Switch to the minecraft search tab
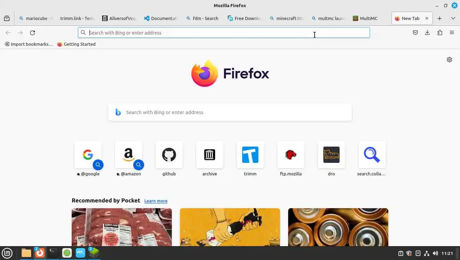 coord(286,19)
